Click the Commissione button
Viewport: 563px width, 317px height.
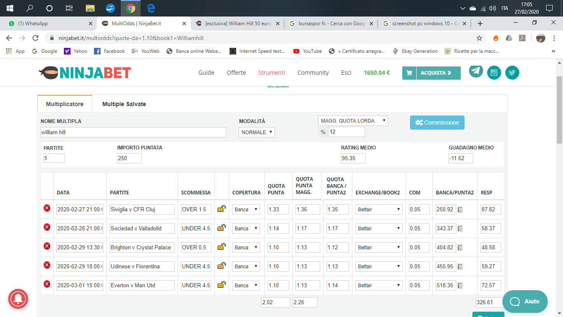pos(437,123)
